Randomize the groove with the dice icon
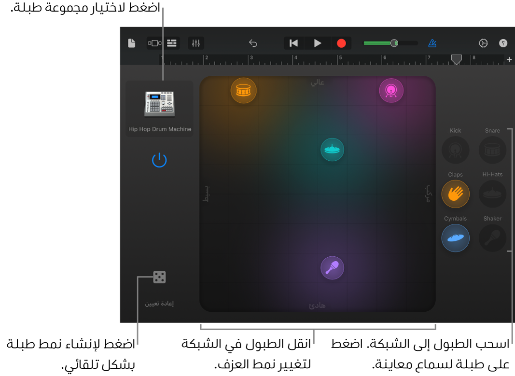Image resolution: width=515 pixels, height=376 pixels. pos(159,277)
